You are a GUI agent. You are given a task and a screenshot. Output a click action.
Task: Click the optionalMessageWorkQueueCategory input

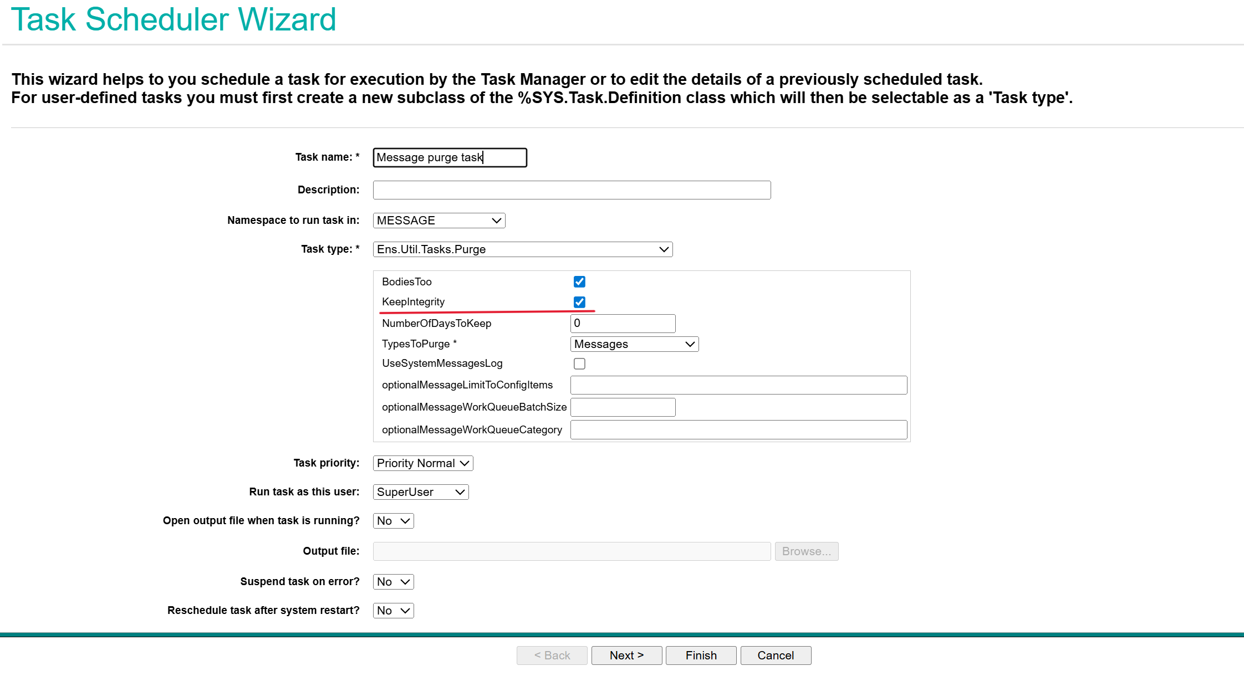click(x=738, y=430)
